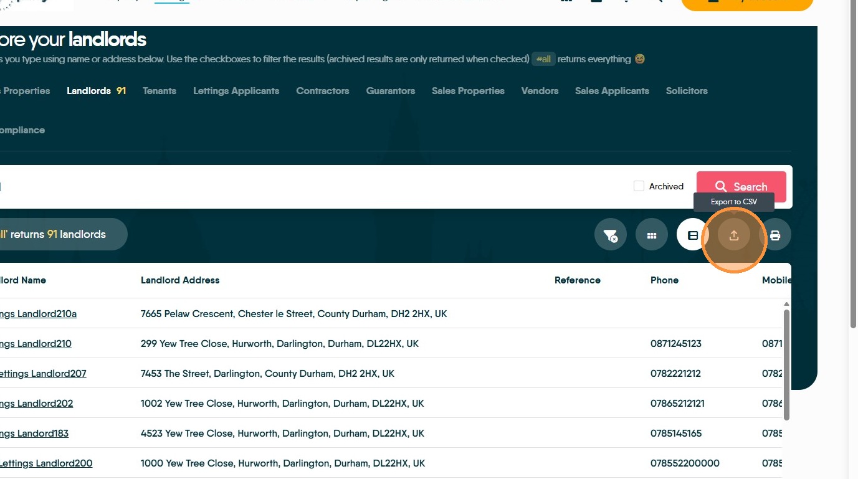The width and height of the screenshot is (858, 479).
Task: Select the row list view icon
Action: (692, 235)
